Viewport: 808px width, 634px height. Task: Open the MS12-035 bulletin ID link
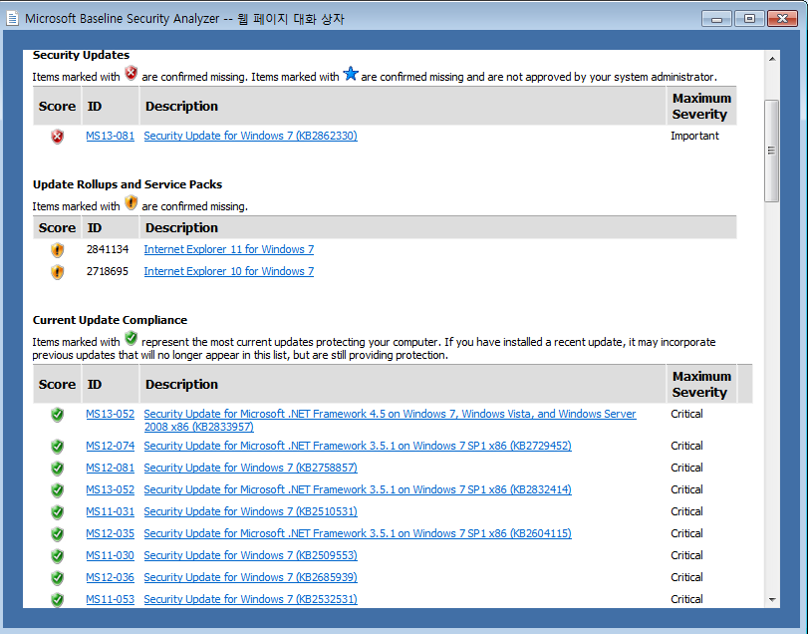point(110,534)
